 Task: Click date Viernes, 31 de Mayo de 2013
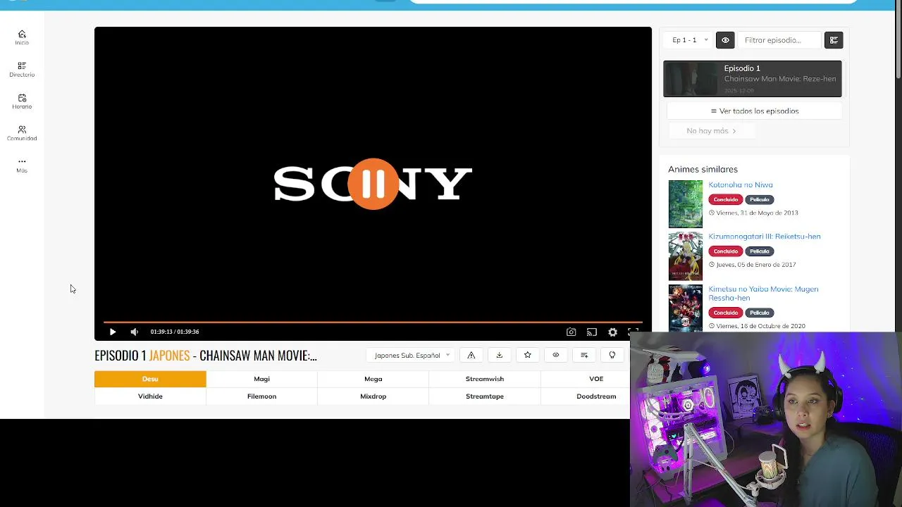[x=757, y=213]
